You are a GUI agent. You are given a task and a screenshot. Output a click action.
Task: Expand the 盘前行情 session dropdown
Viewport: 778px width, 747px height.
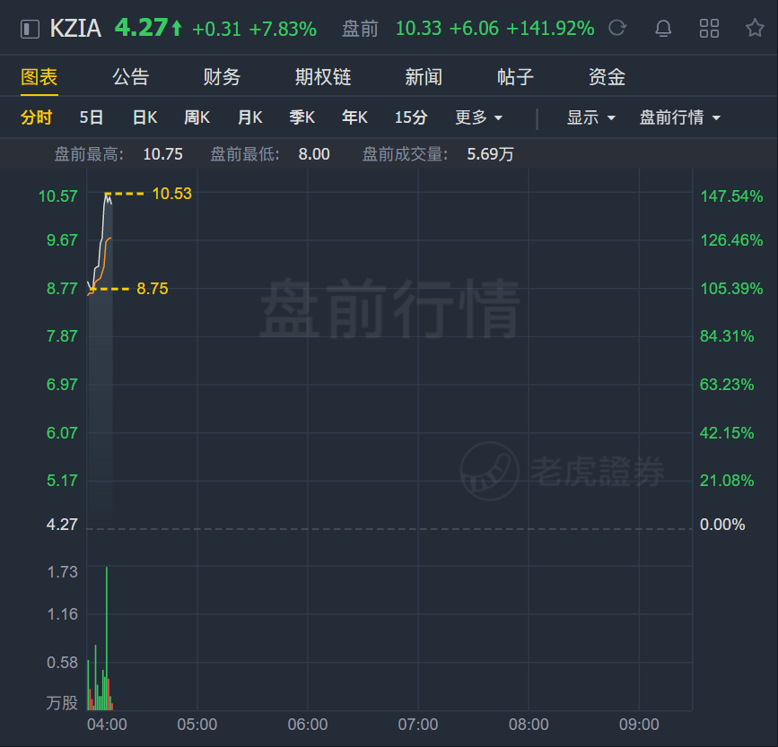(x=680, y=117)
